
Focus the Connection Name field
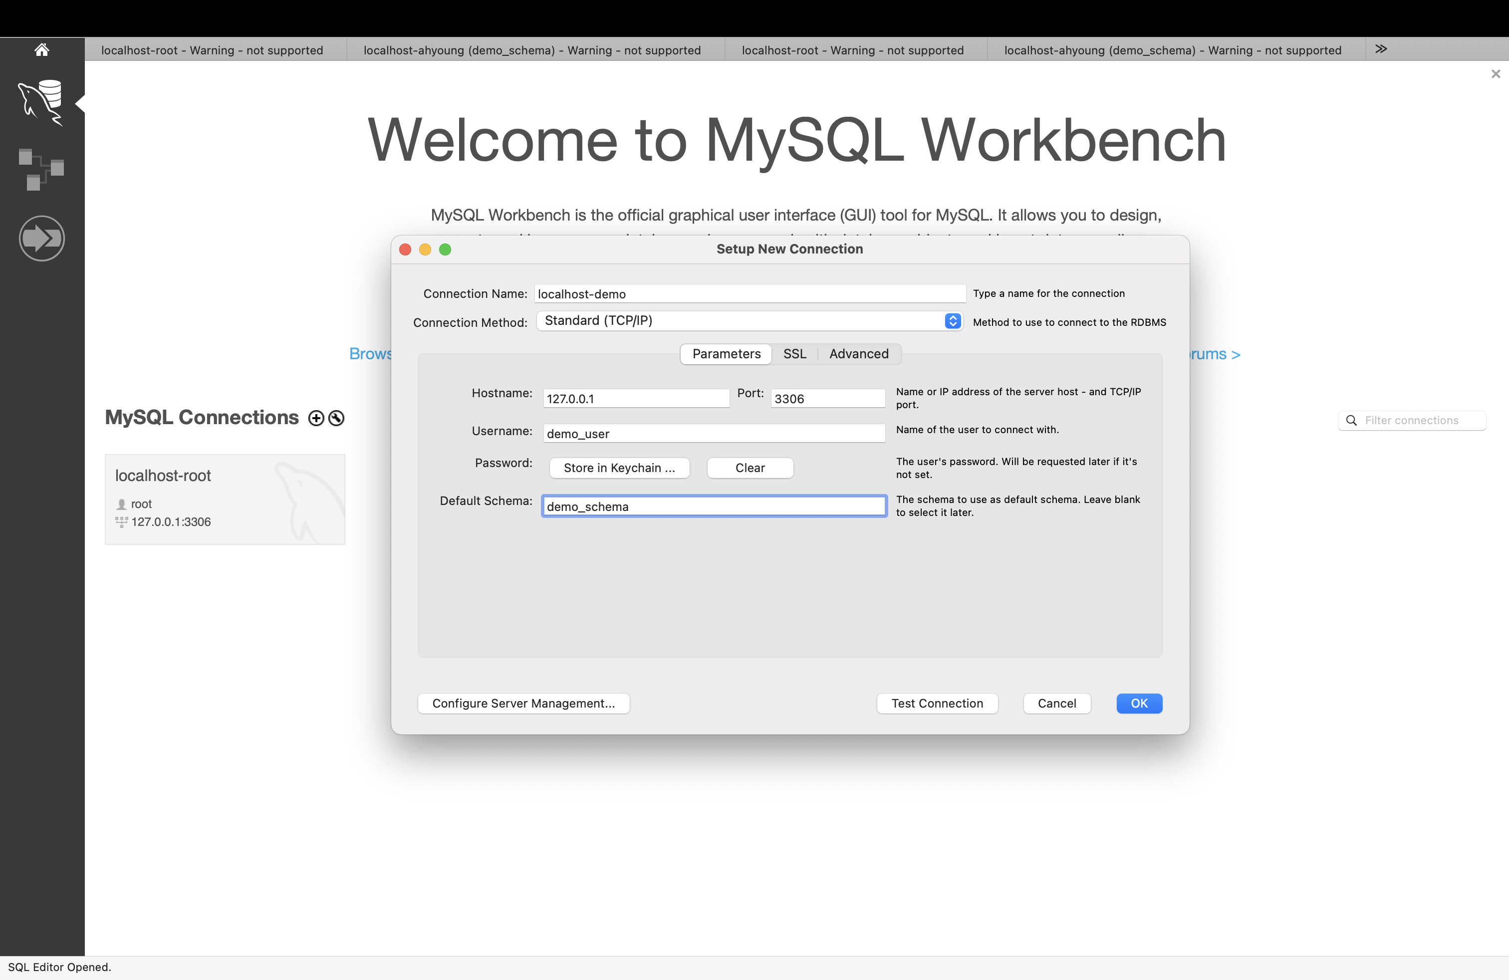(750, 293)
